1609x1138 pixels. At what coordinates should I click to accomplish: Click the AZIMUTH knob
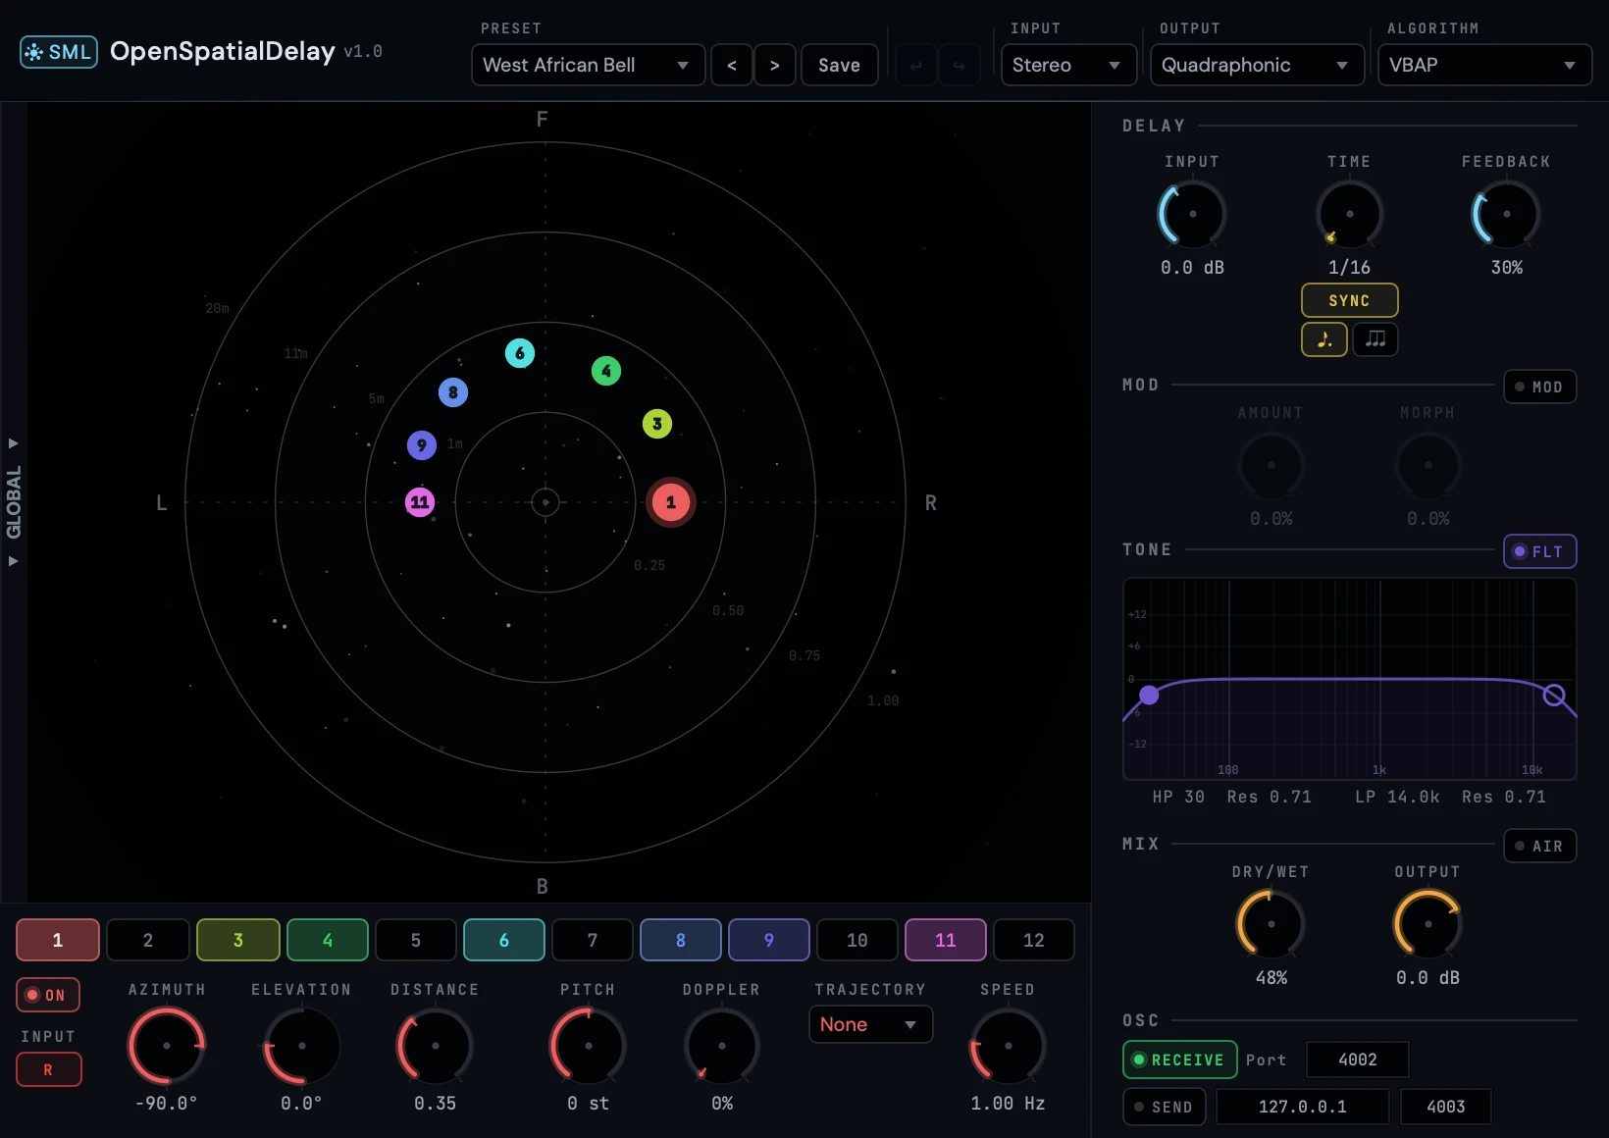[x=167, y=1046]
